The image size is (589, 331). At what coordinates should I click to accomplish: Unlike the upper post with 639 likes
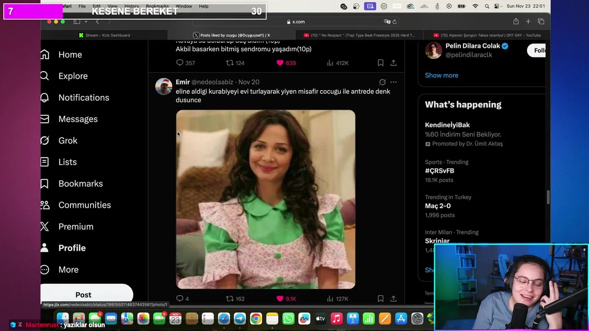(286, 63)
